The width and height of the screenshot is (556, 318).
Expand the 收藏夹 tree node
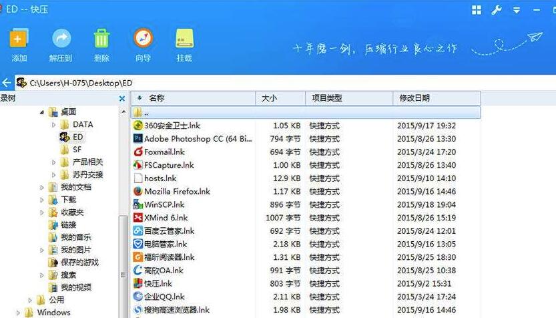42,212
